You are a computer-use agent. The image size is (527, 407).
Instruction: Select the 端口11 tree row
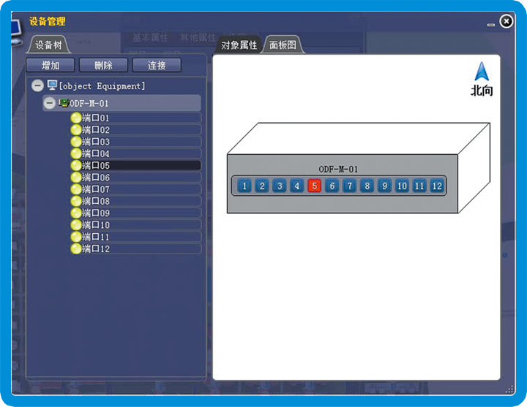point(136,237)
